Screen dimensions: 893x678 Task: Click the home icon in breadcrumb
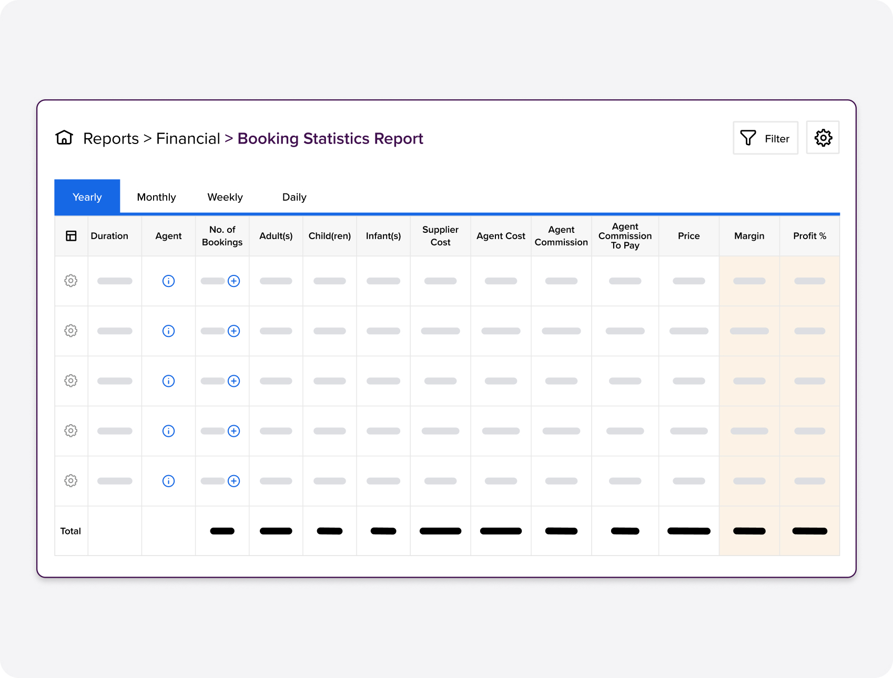[x=64, y=138]
